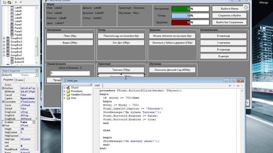Select the Caption property row
This screenshot has height=153, width=273.
[18, 98]
